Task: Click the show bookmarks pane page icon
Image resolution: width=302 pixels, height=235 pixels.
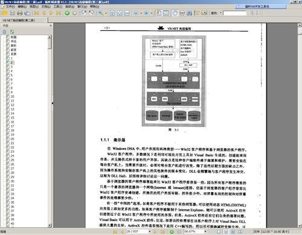Action: [159, 13]
